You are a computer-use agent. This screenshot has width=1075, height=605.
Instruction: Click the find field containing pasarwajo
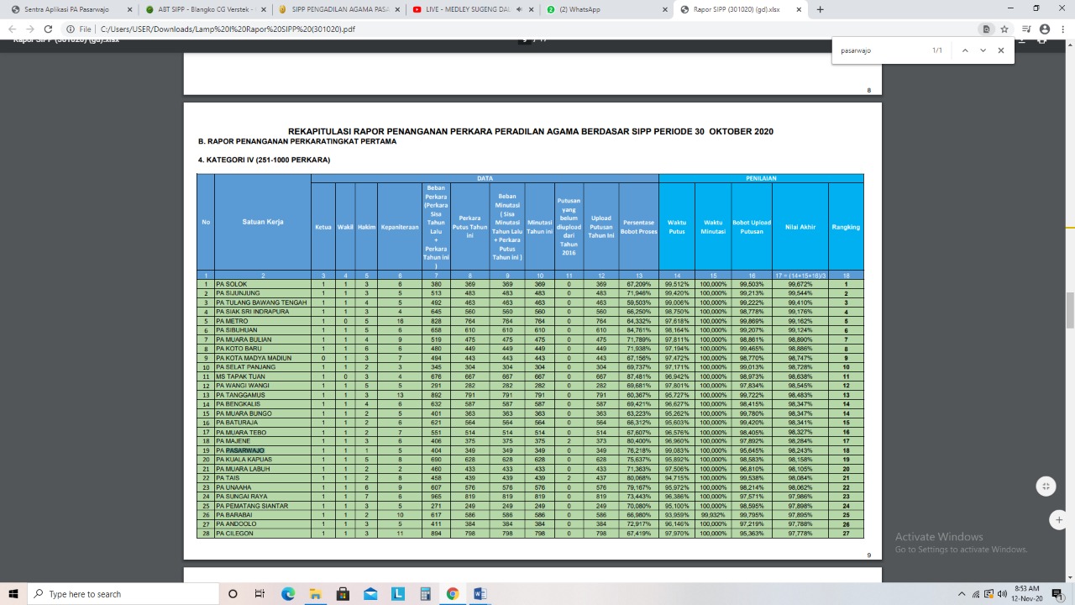click(x=882, y=50)
